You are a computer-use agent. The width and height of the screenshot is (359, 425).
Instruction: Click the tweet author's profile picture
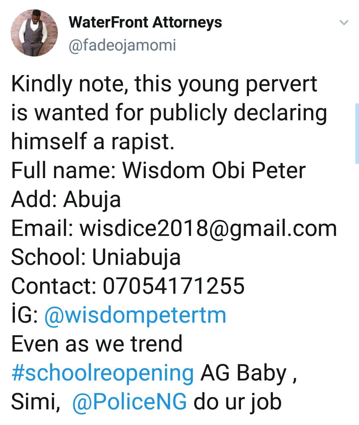pos(34,33)
